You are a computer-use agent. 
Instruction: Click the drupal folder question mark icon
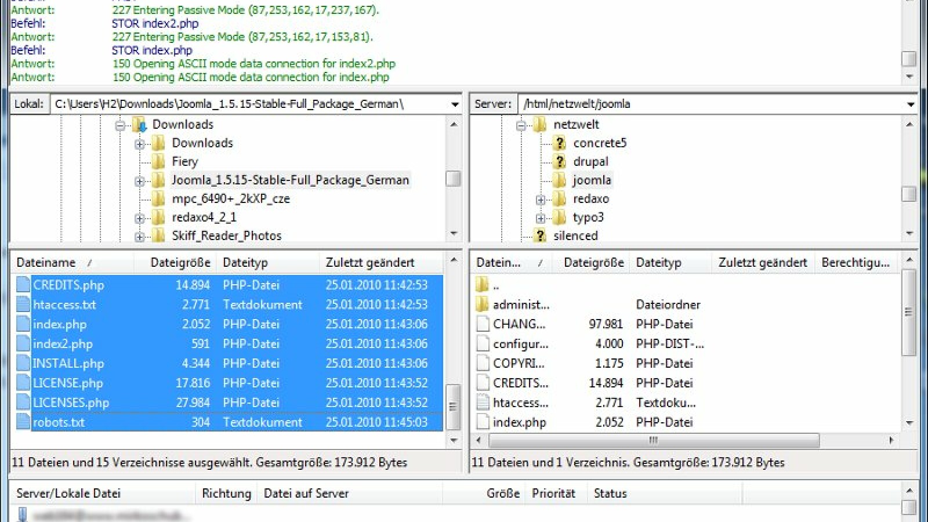pyautogui.click(x=559, y=161)
